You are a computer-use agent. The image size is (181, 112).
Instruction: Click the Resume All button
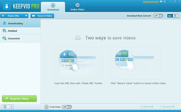coord(168,106)
